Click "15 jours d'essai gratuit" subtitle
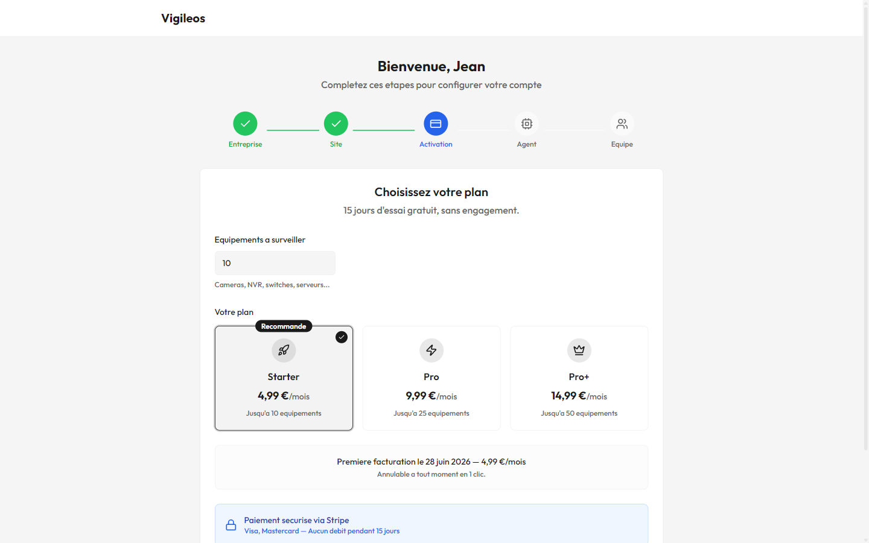 tap(431, 211)
